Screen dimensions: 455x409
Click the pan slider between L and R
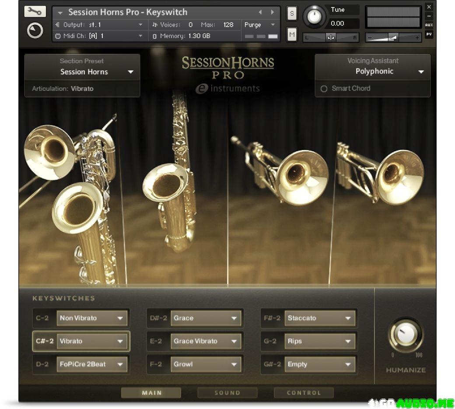(331, 38)
